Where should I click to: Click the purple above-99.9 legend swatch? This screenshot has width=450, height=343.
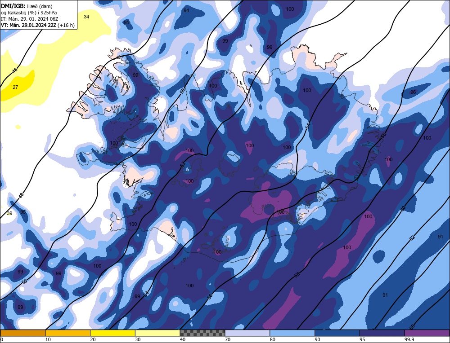tap(427, 333)
